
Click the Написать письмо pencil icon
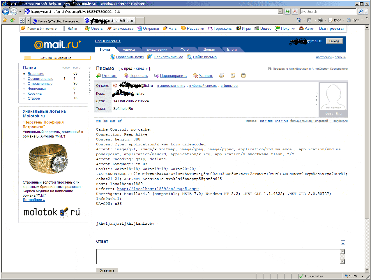tap(150, 57)
